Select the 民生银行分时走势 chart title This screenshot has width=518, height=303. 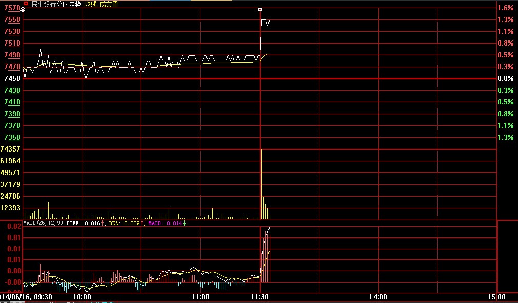click(56, 4)
